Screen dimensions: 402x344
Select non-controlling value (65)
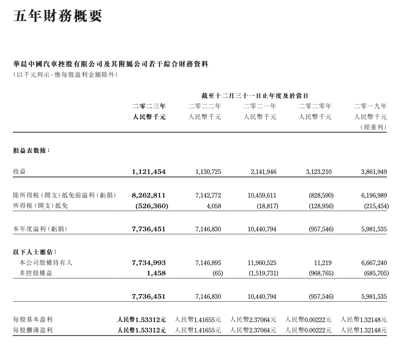[218, 273]
